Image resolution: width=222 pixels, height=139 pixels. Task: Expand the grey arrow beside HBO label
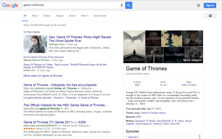(71, 109)
